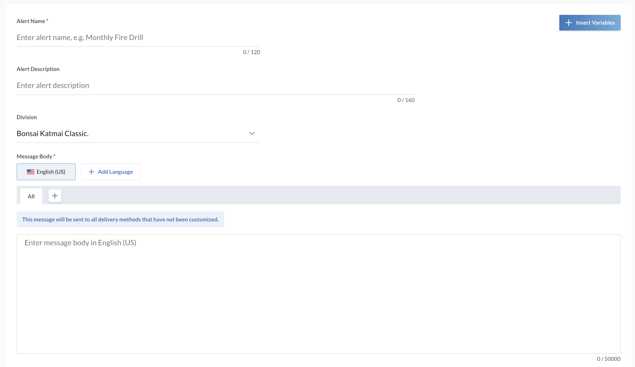Click the plus icon on Insert Variables
This screenshot has width=635, height=367.
pyautogui.click(x=569, y=23)
